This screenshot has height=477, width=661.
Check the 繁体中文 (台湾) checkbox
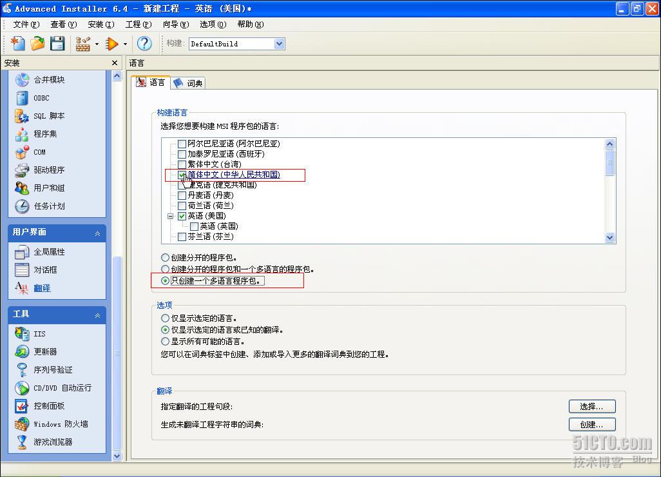click(182, 164)
